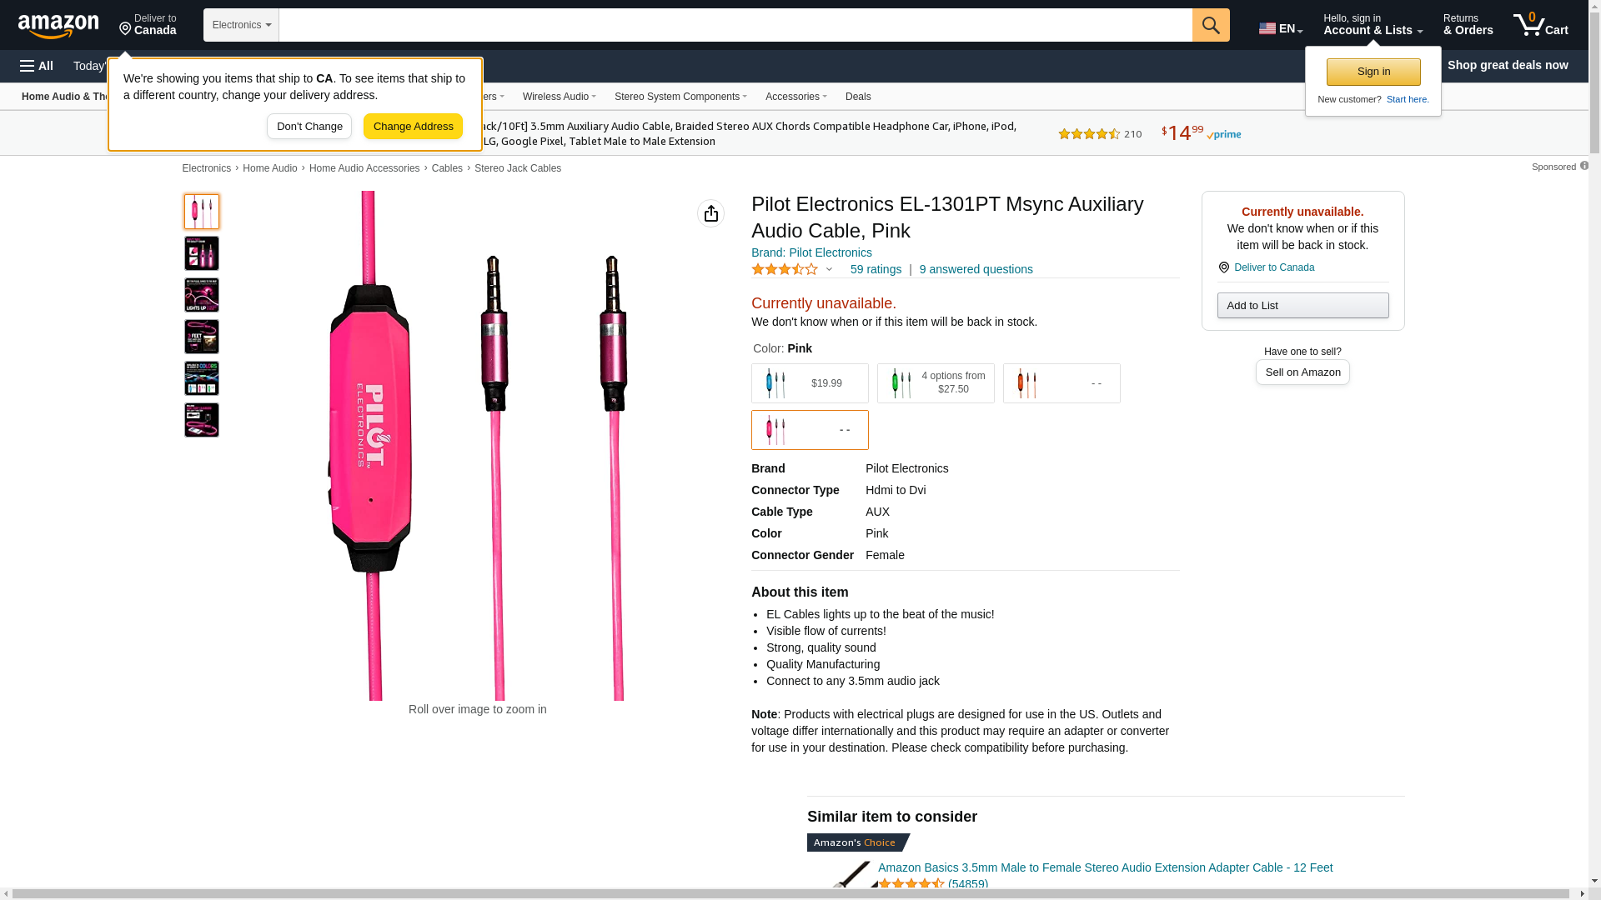Click the Amazon logo
Viewport: 1601px width, 900px height.
(x=58, y=26)
